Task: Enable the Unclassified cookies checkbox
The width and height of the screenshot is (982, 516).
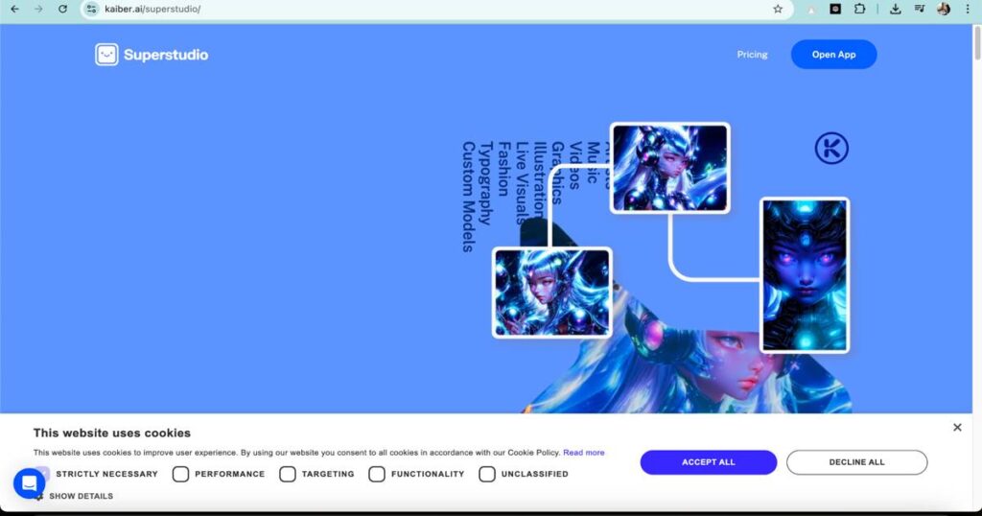Action: (x=486, y=474)
